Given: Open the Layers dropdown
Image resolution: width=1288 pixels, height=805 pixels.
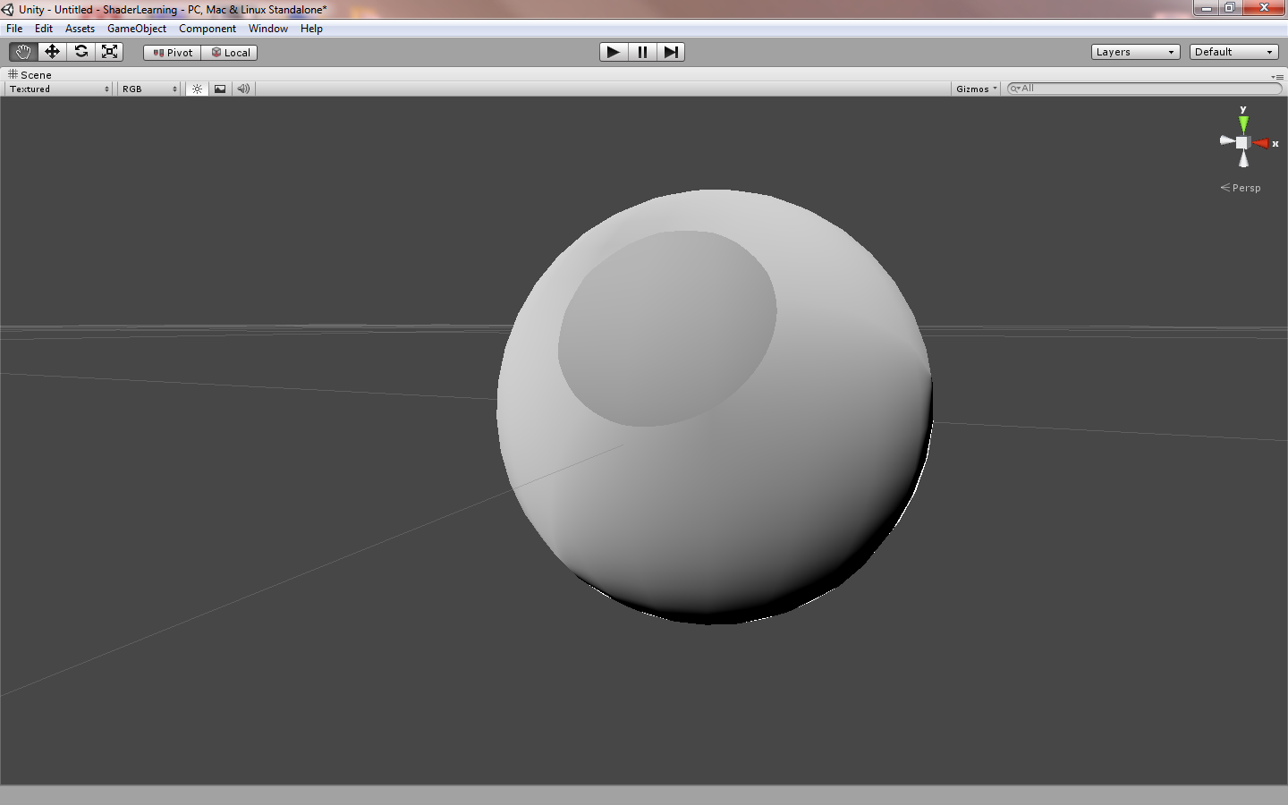Looking at the screenshot, I should click(x=1135, y=52).
